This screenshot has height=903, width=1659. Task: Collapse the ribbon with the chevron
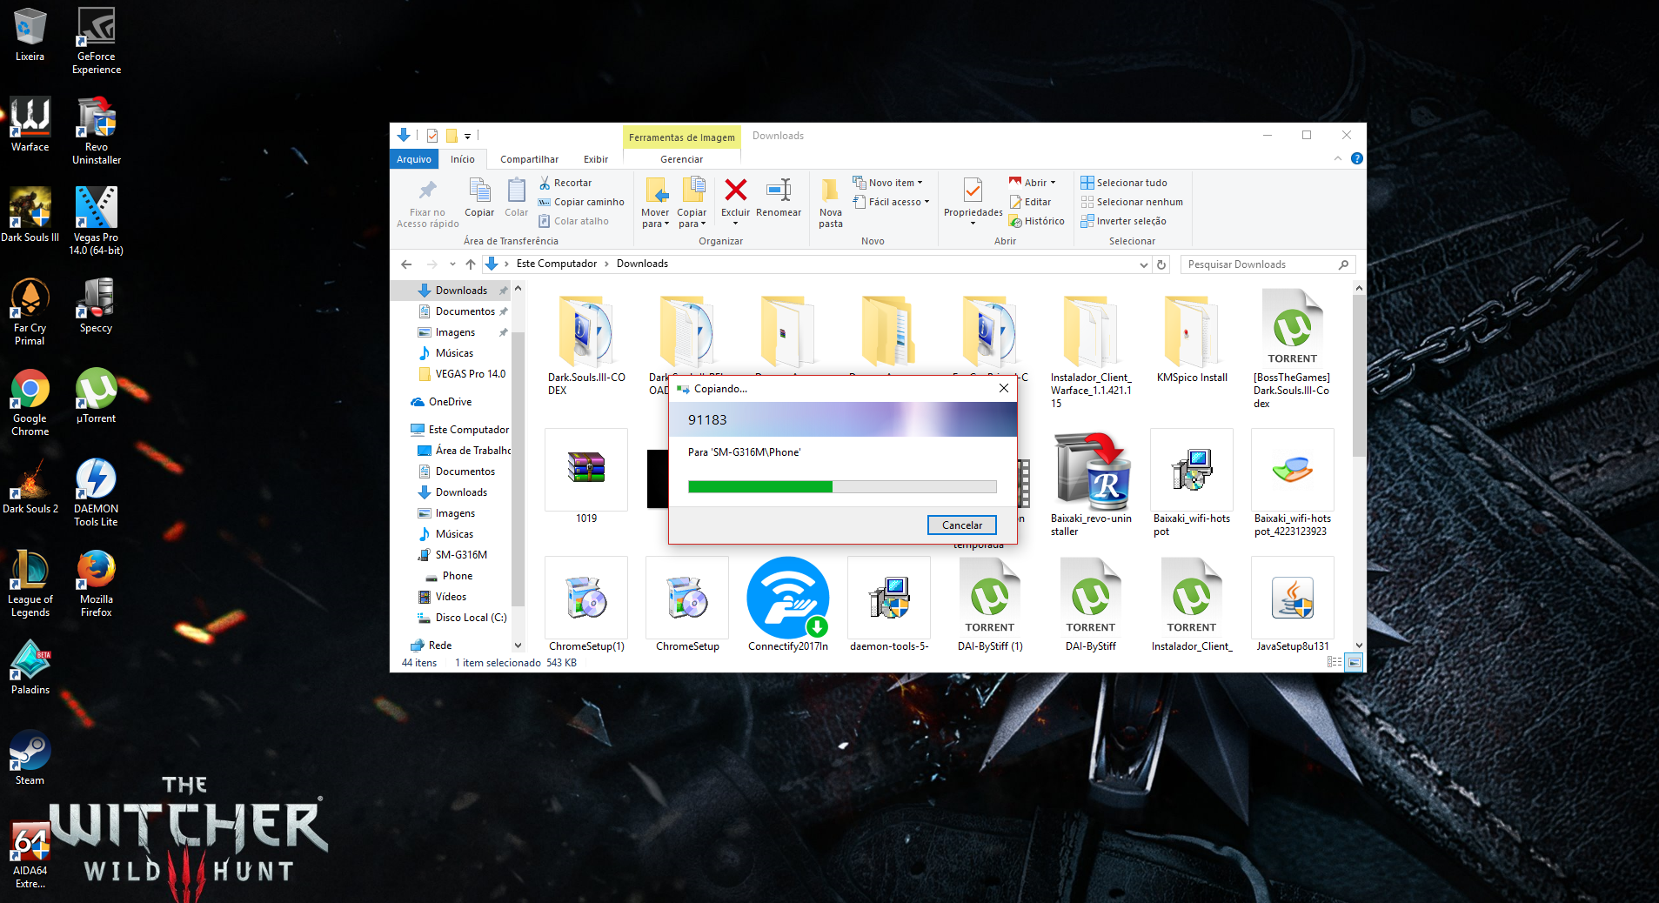tap(1338, 158)
